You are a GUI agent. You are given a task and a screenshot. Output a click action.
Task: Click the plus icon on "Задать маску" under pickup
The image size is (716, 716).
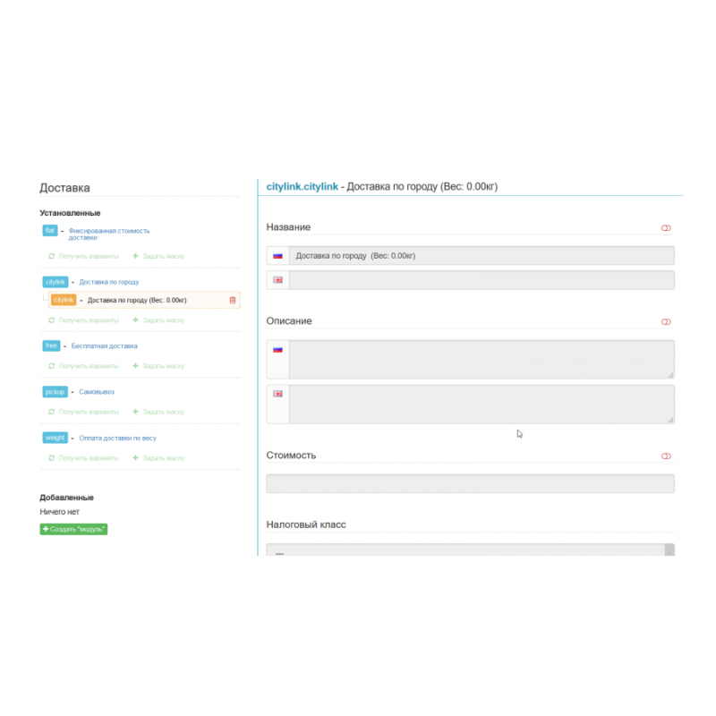coord(135,412)
